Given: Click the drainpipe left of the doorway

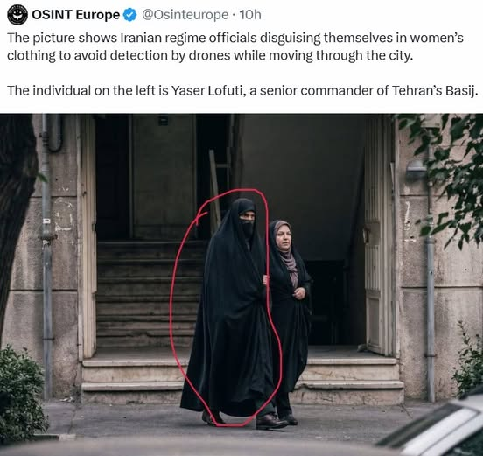Looking at the screenshot, I should pyautogui.click(x=47, y=256).
